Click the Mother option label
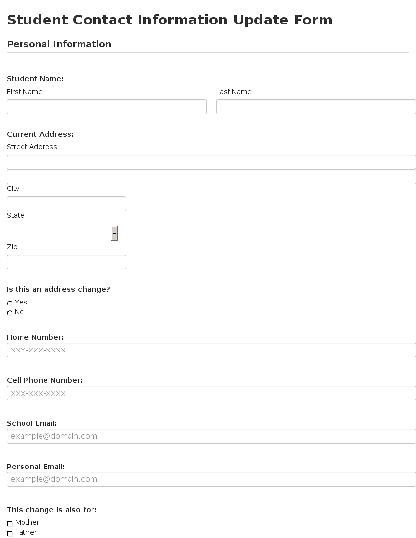 coord(27,522)
